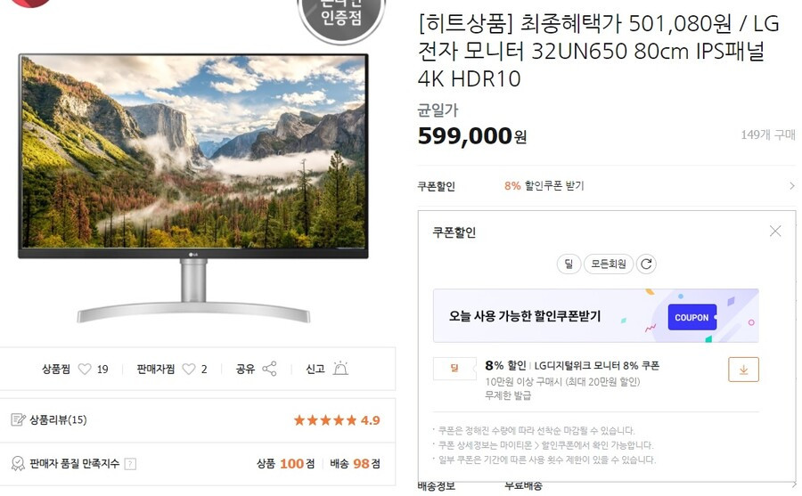Screen dimensions: 802x496
Task: Select the 모든회원 coupon filter chip
Action: (609, 264)
